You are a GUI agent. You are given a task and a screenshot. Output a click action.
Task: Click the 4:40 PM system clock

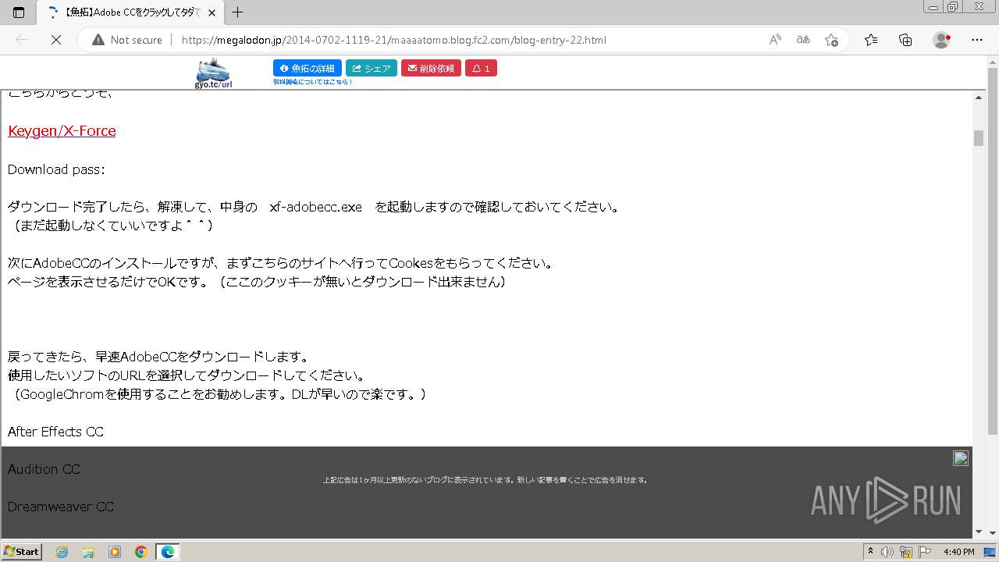(958, 552)
